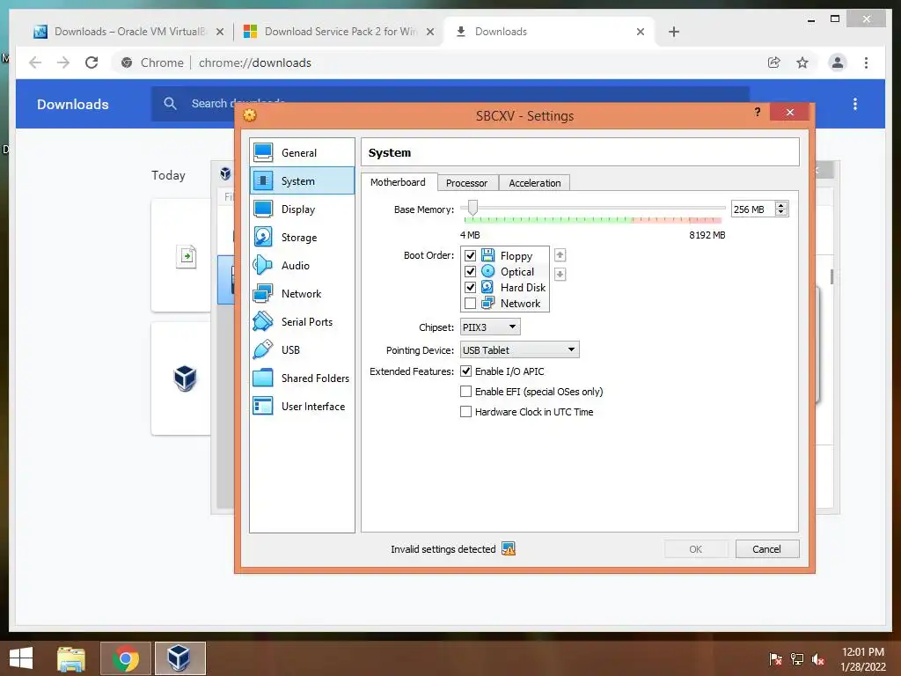Decrease base memory with spinner down arrow

click(x=781, y=213)
